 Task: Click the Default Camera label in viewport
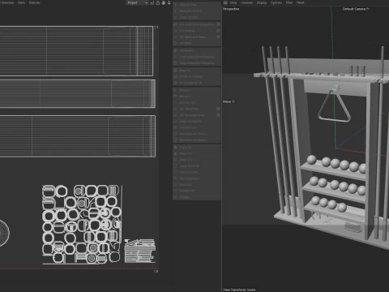(354, 9)
